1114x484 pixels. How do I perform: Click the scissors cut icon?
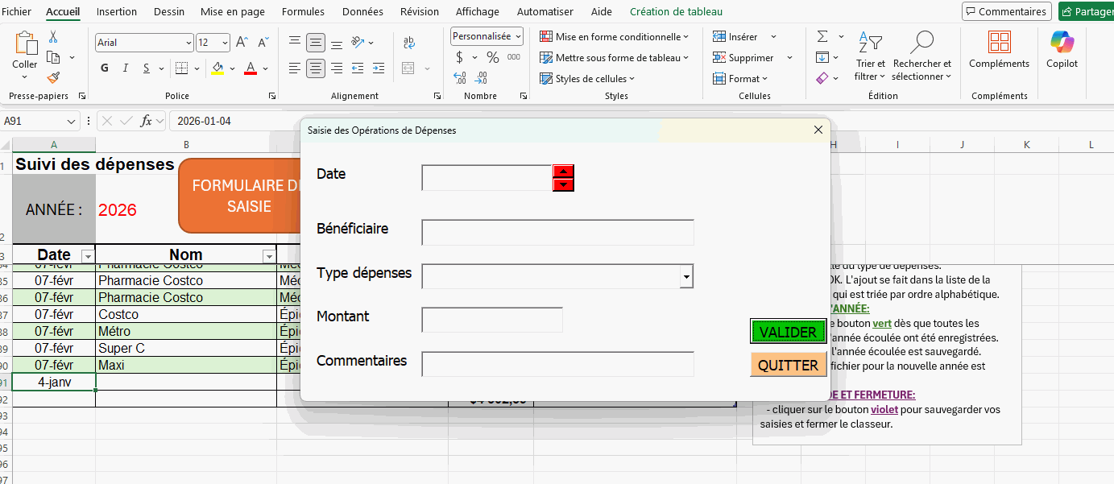[x=53, y=37]
